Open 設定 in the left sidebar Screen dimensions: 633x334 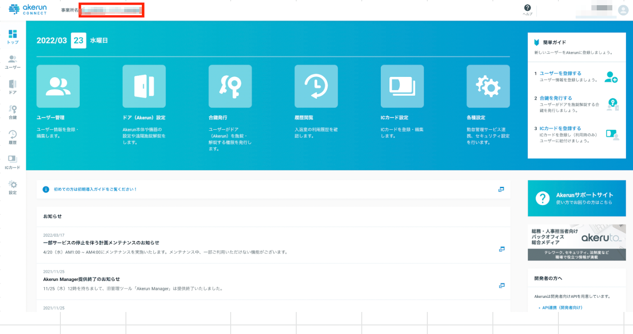pos(13,187)
